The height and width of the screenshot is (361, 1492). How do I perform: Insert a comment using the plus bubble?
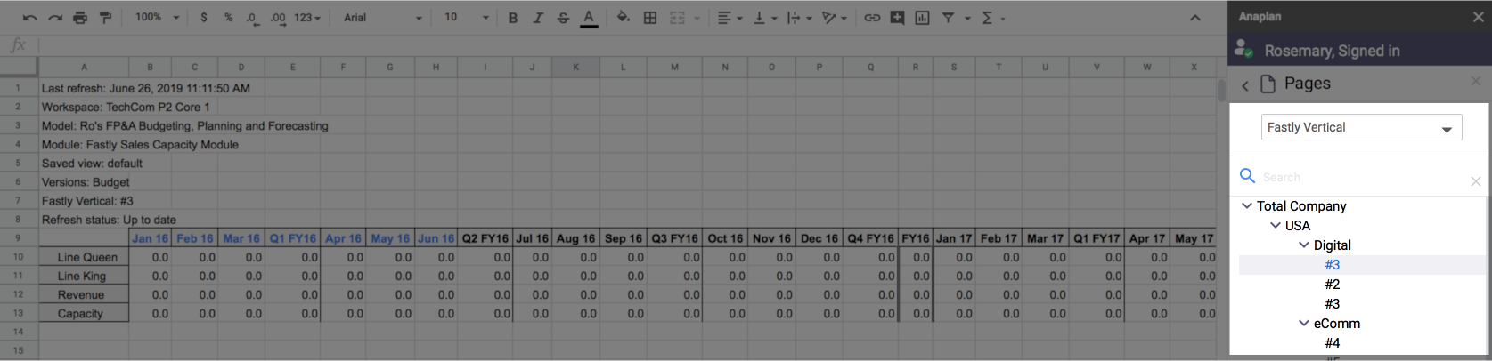point(897,18)
